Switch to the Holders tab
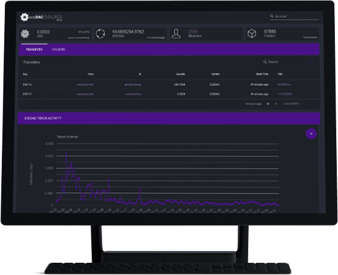The image size is (338, 275). (x=59, y=50)
